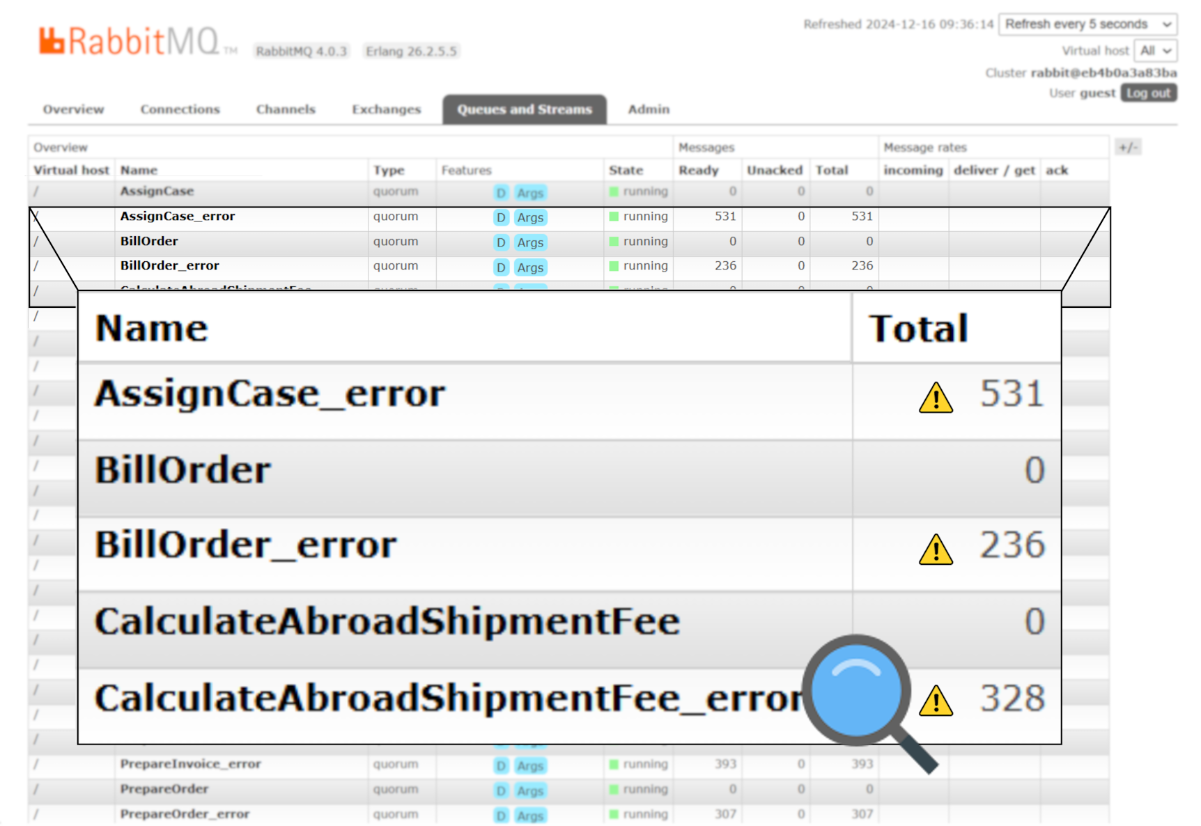Click the Args badge for BillOrder_error
This screenshot has width=1201, height=826.
530,267
